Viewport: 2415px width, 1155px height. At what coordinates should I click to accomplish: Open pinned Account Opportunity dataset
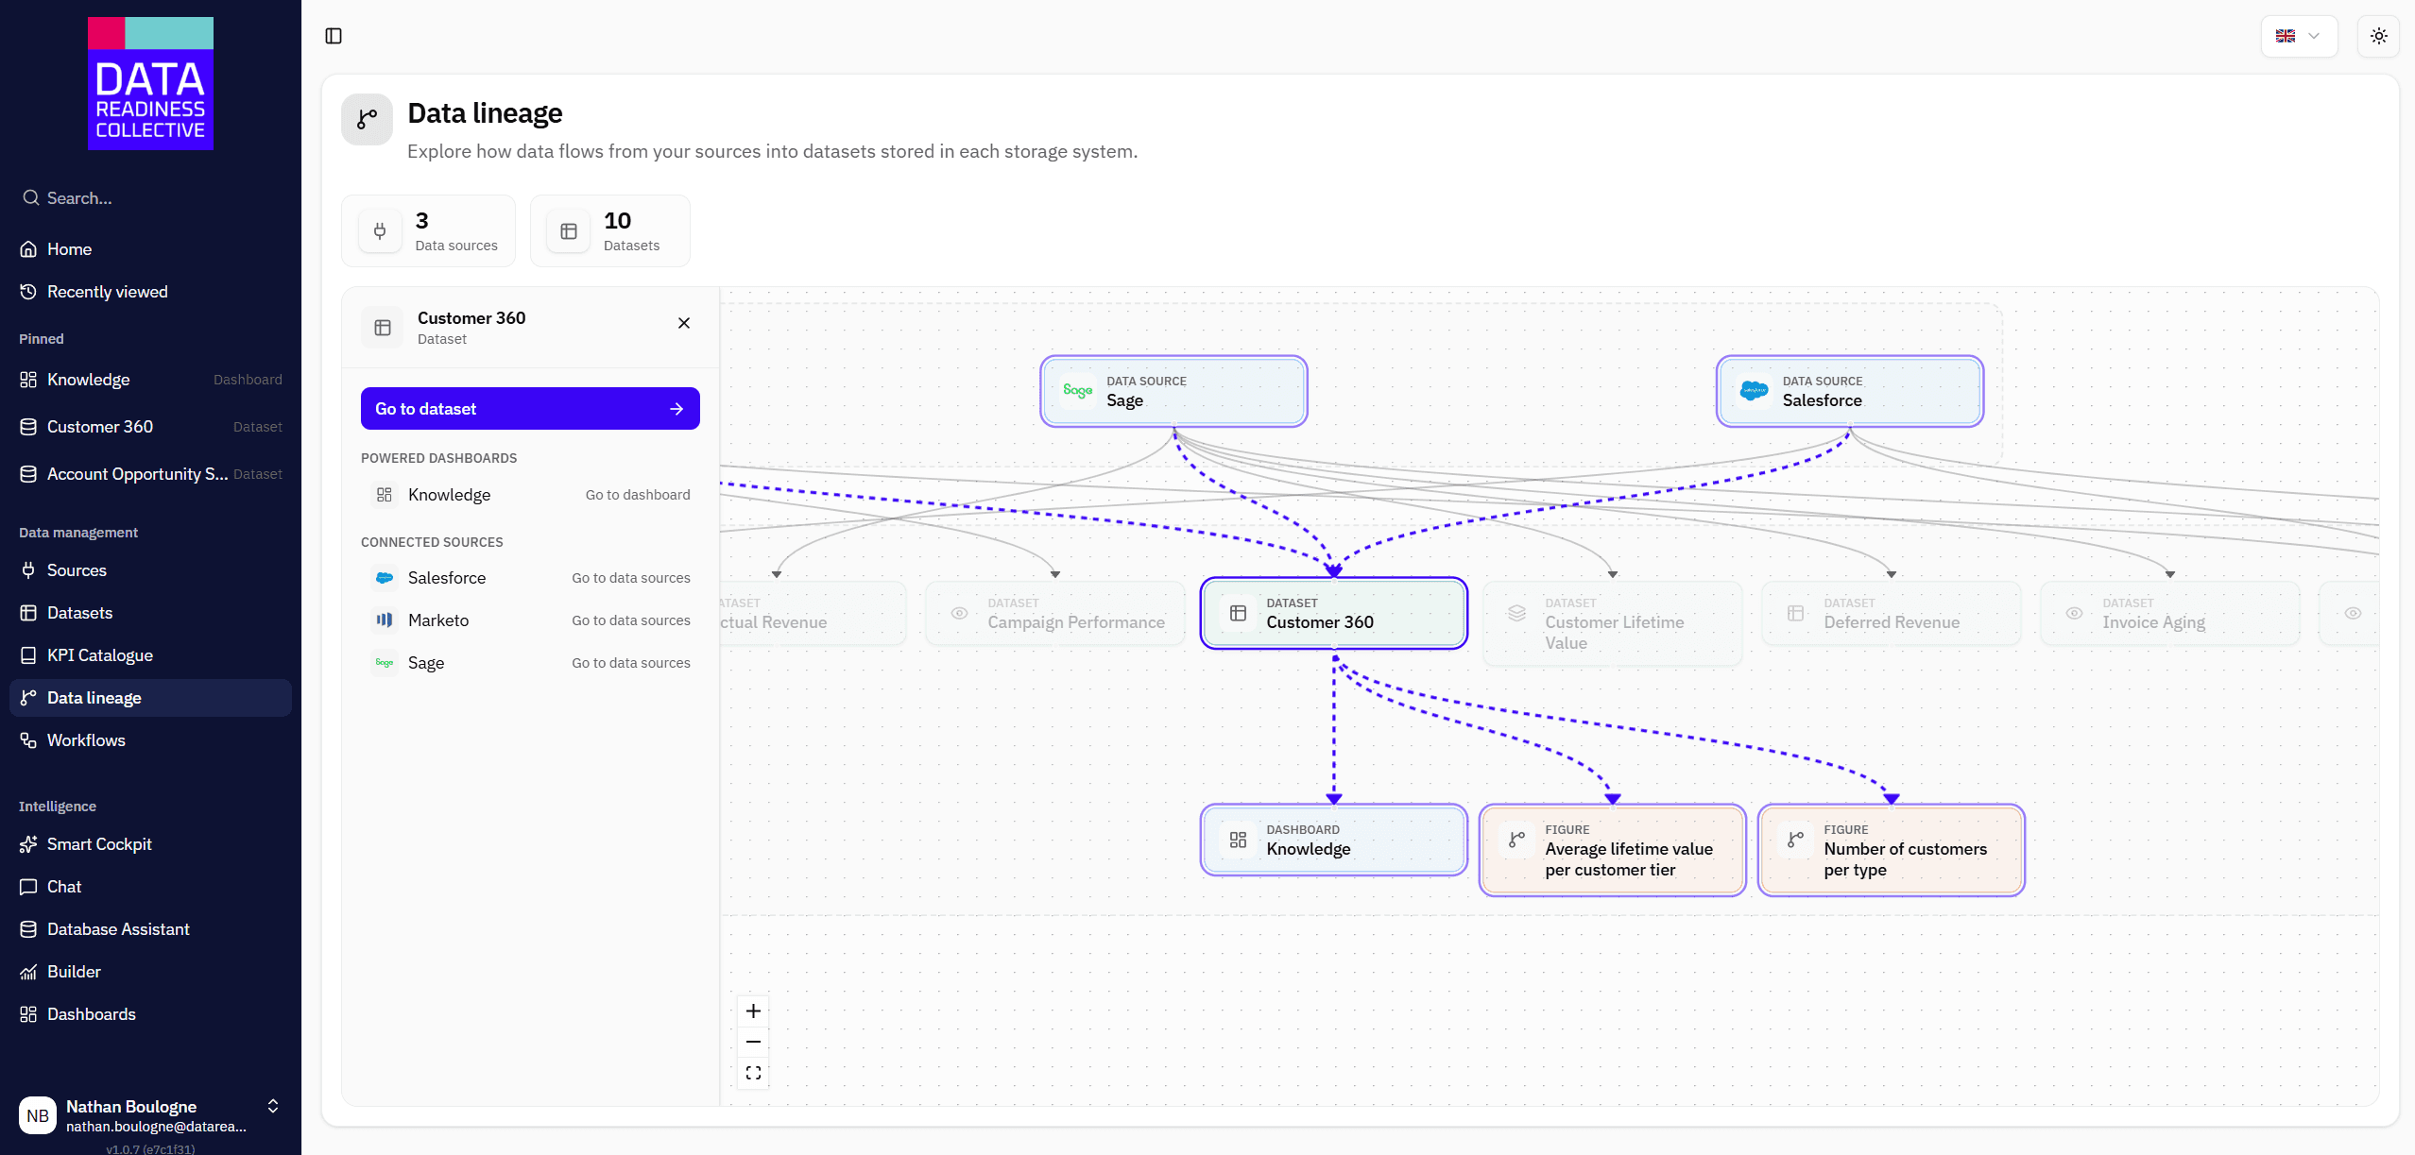[150, 474]
